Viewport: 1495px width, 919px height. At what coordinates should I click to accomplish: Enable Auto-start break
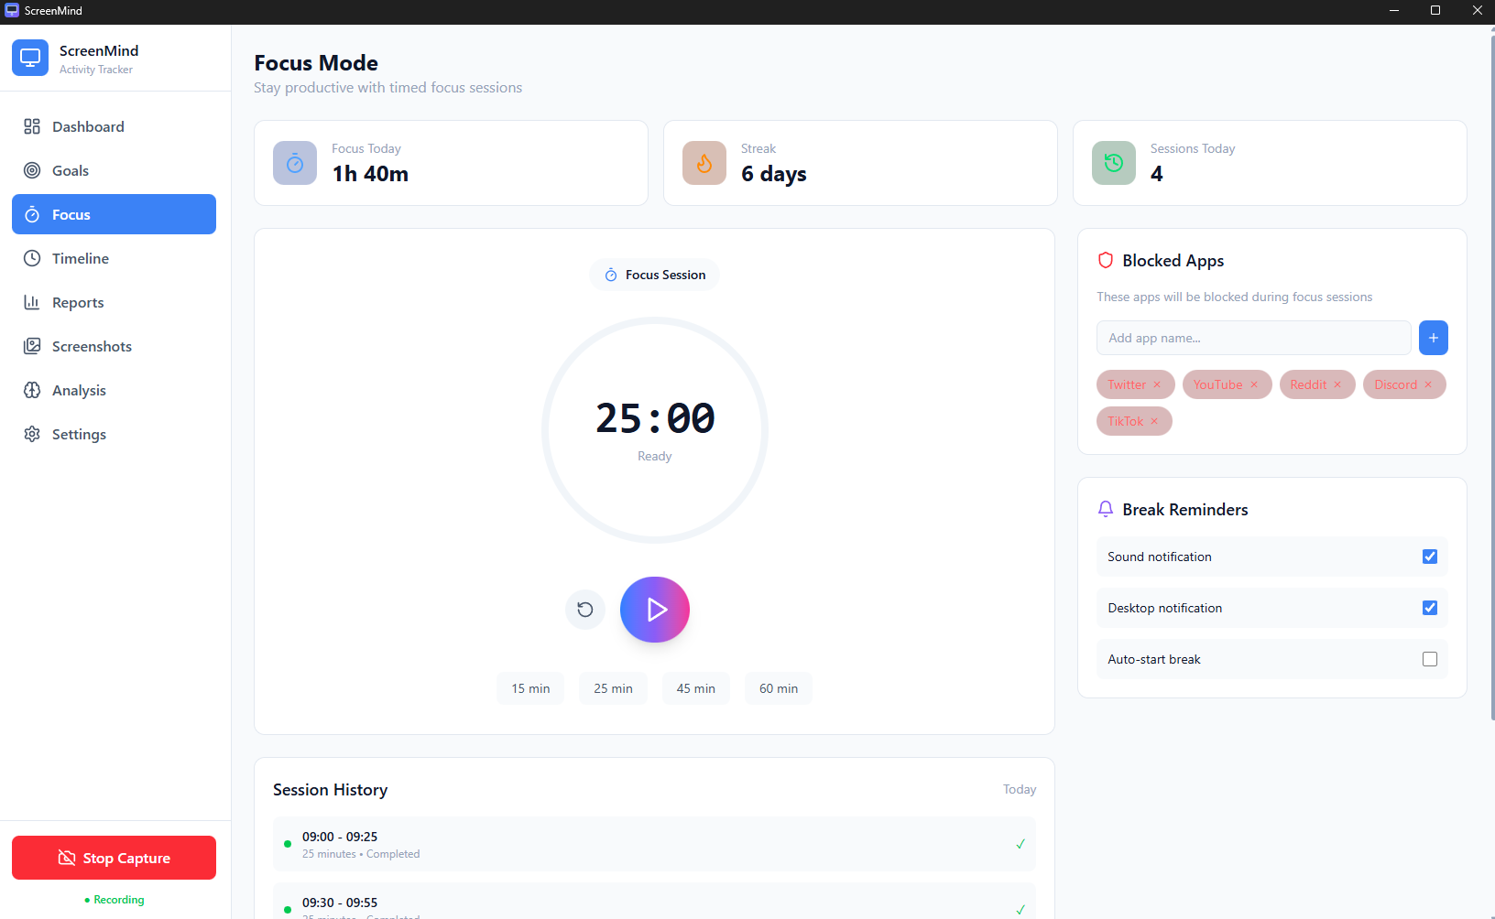(x=1429, y=659)
